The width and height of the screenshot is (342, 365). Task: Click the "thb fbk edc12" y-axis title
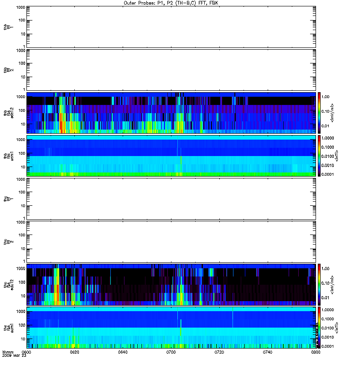point(8,113)
